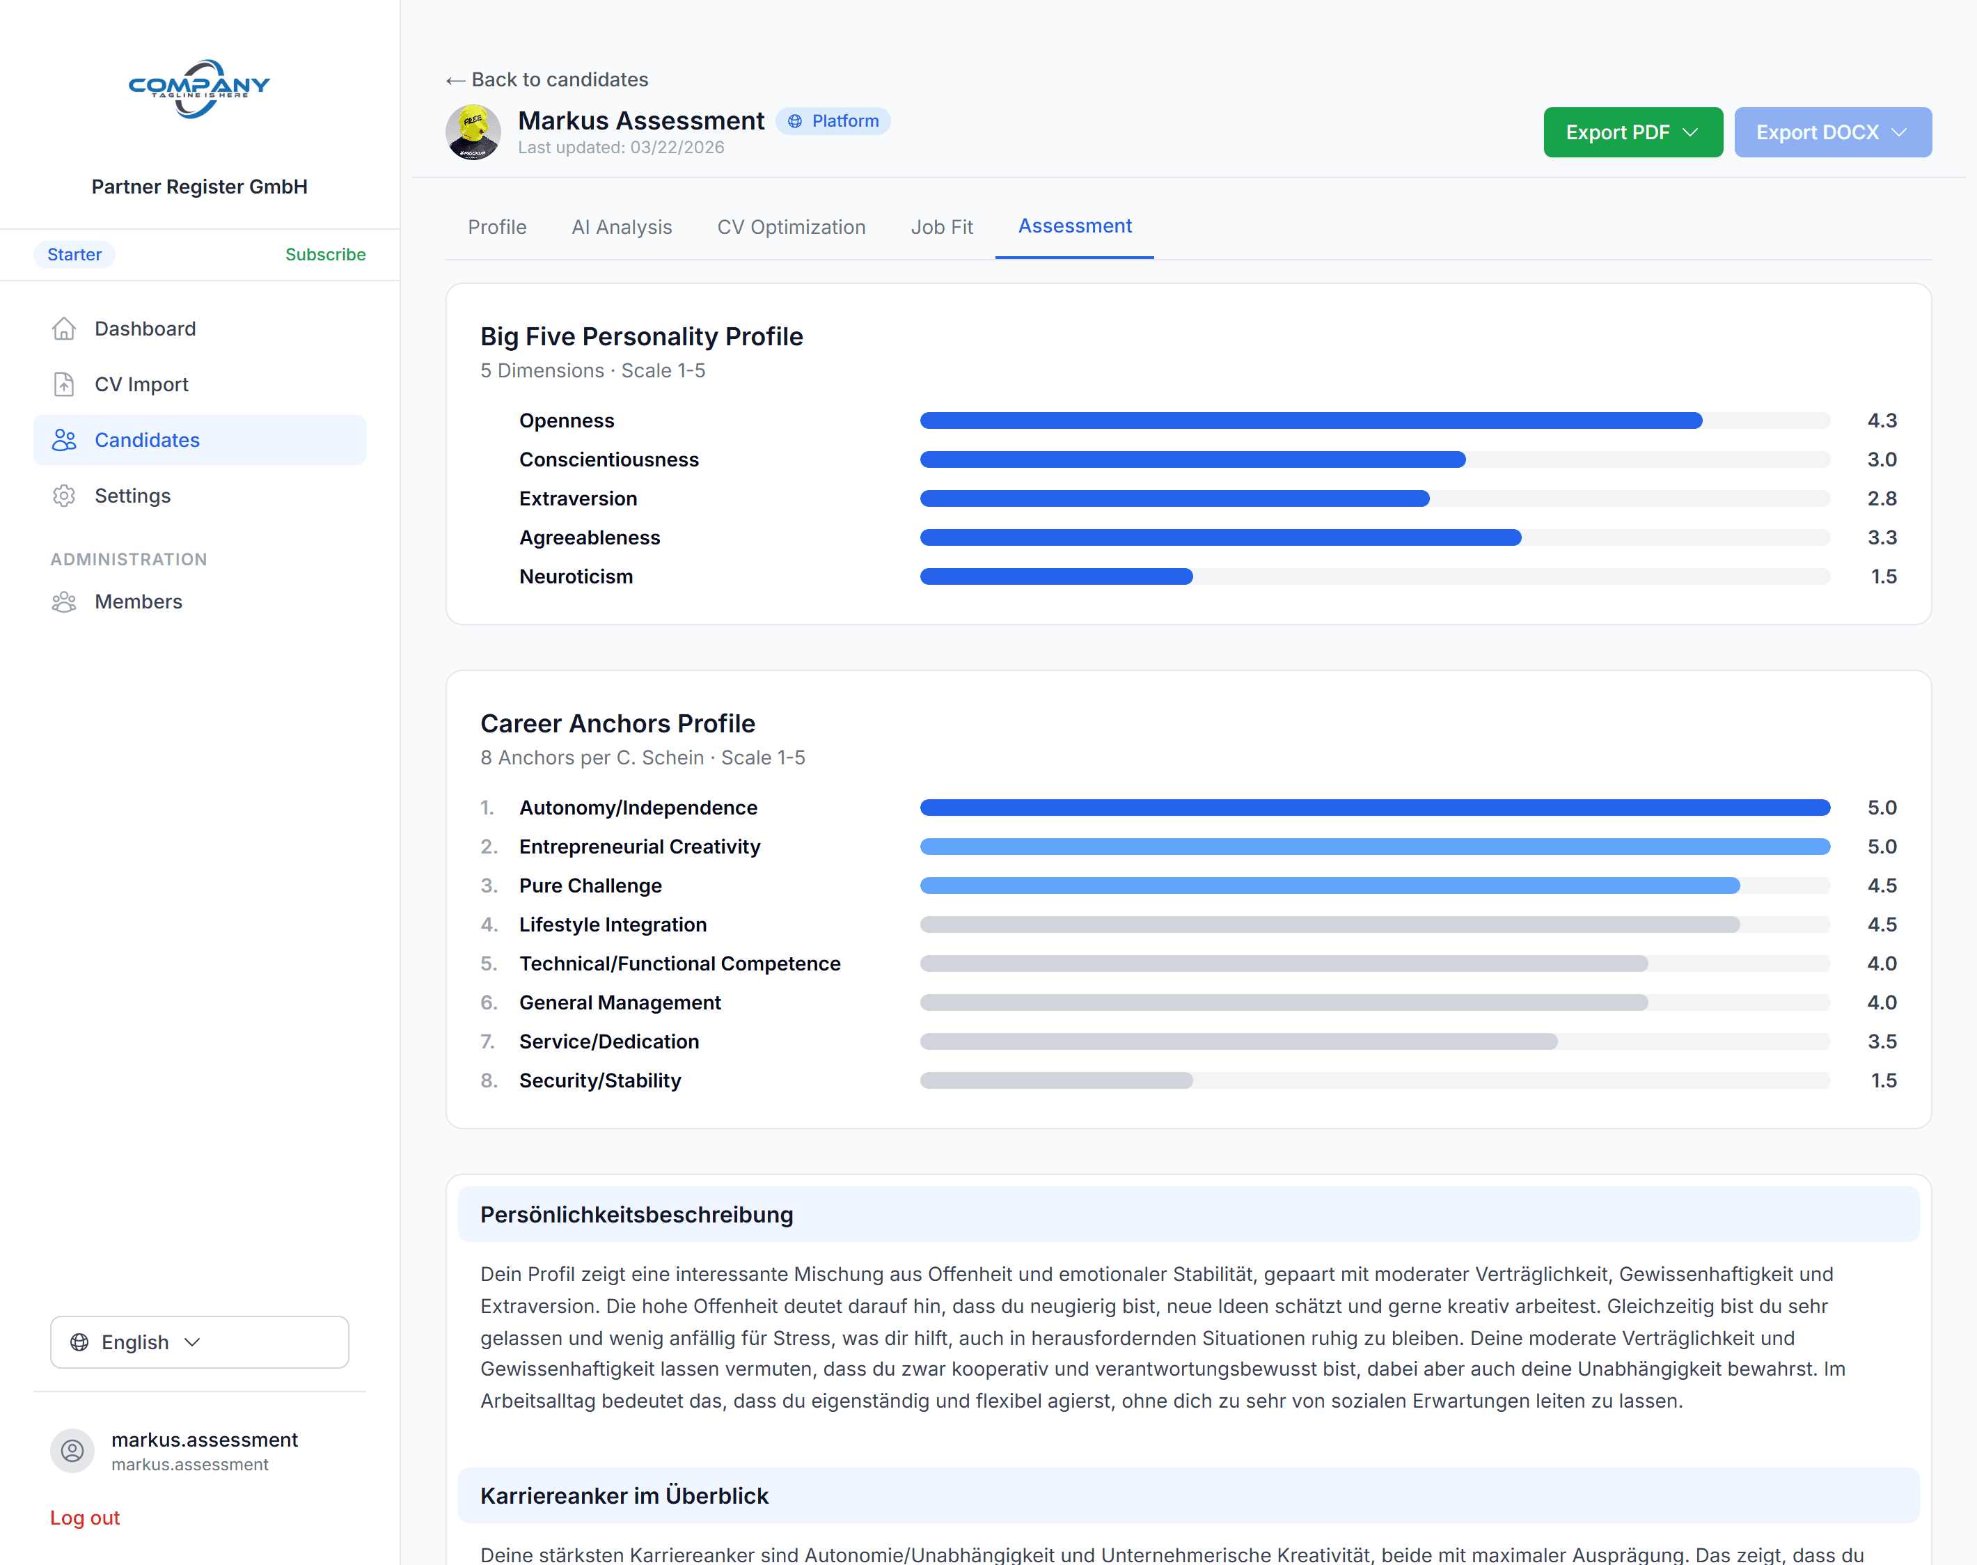The width and height of the screenshot is (1977, 1565).
Task: Select the Subscribe link
Action: click(325, 254)
